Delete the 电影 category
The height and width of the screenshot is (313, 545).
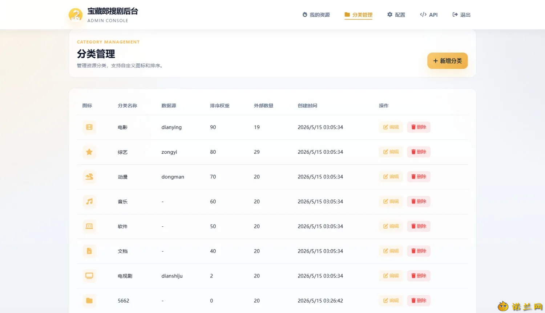[x=419, y=127]
